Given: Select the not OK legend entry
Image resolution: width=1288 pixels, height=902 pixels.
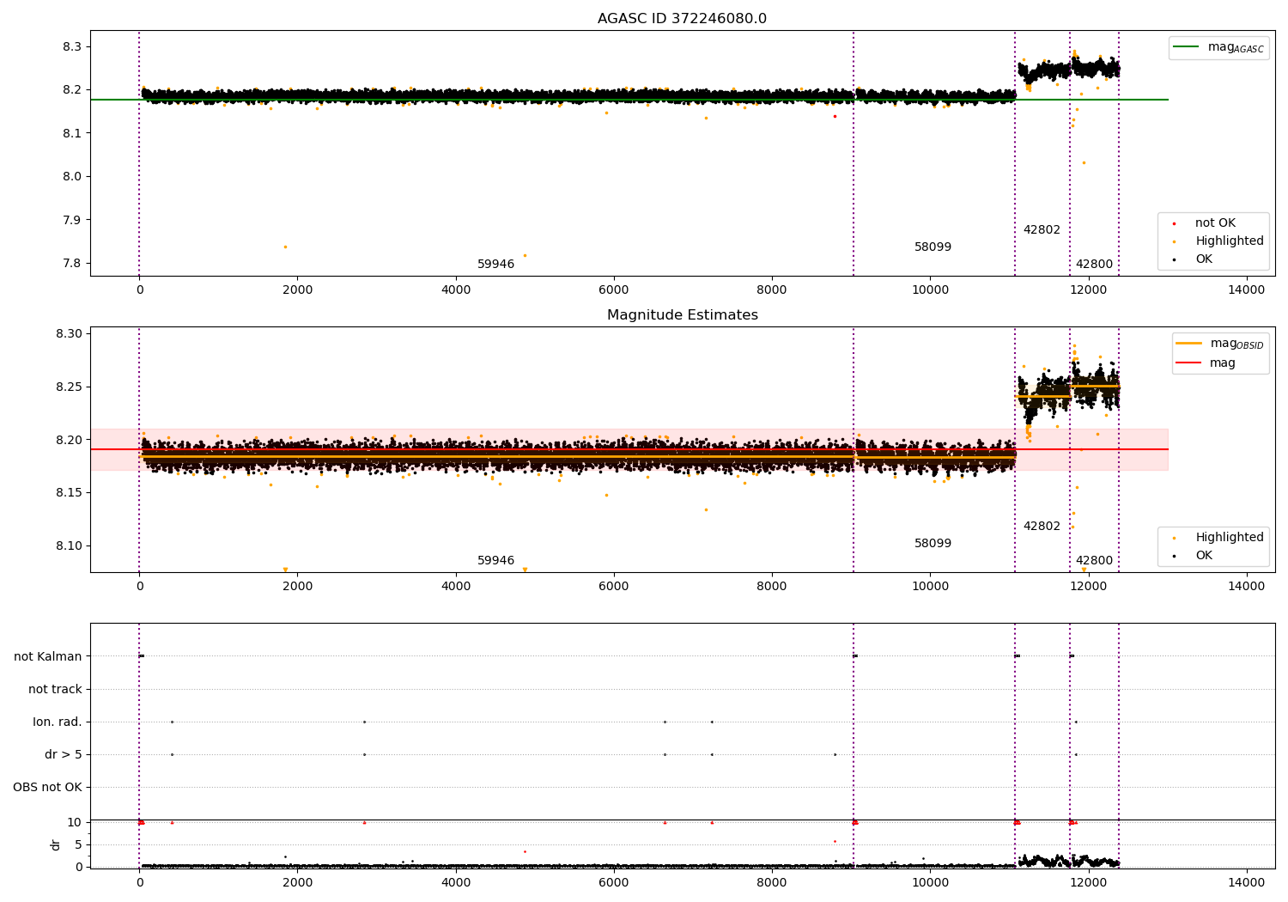Looking at the screenshot, I should pos(1204,223).
